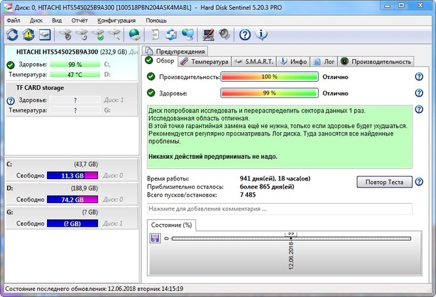
Task: Click help icon beside Производительность bar
Action: point(419,76)
